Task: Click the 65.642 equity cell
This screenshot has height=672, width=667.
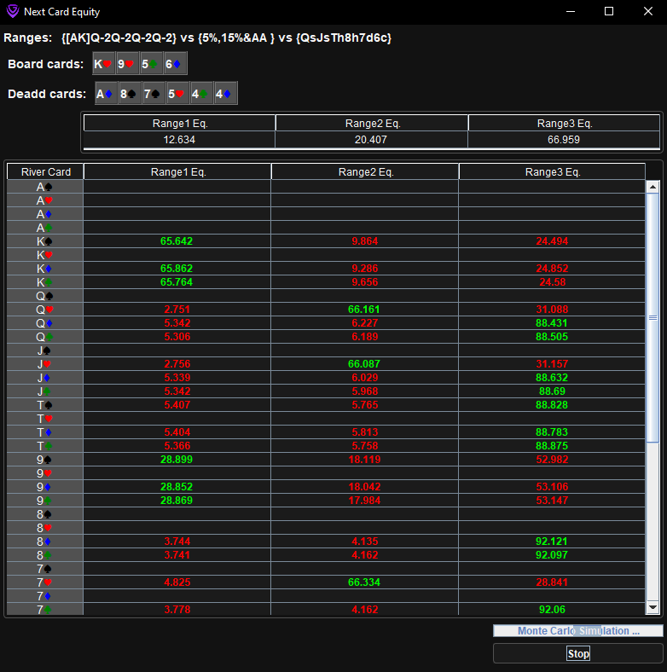Action: click(x=177, y=241)
